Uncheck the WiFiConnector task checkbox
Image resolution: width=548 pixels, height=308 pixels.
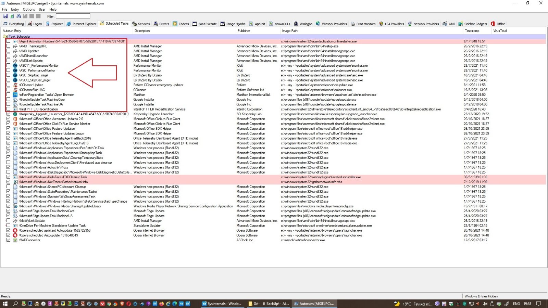[8, 240]
